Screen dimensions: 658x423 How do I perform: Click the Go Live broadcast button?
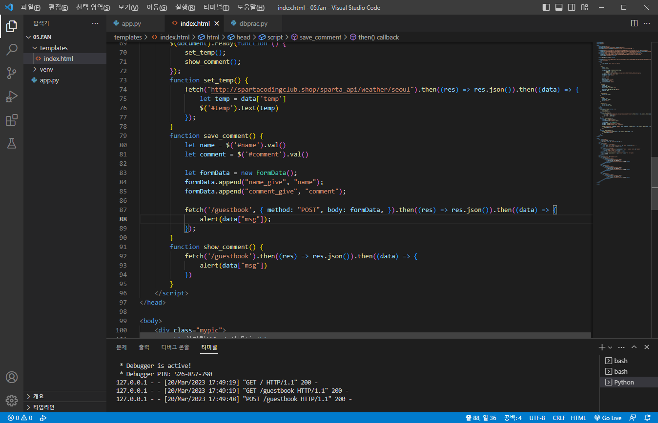point(608,418)
